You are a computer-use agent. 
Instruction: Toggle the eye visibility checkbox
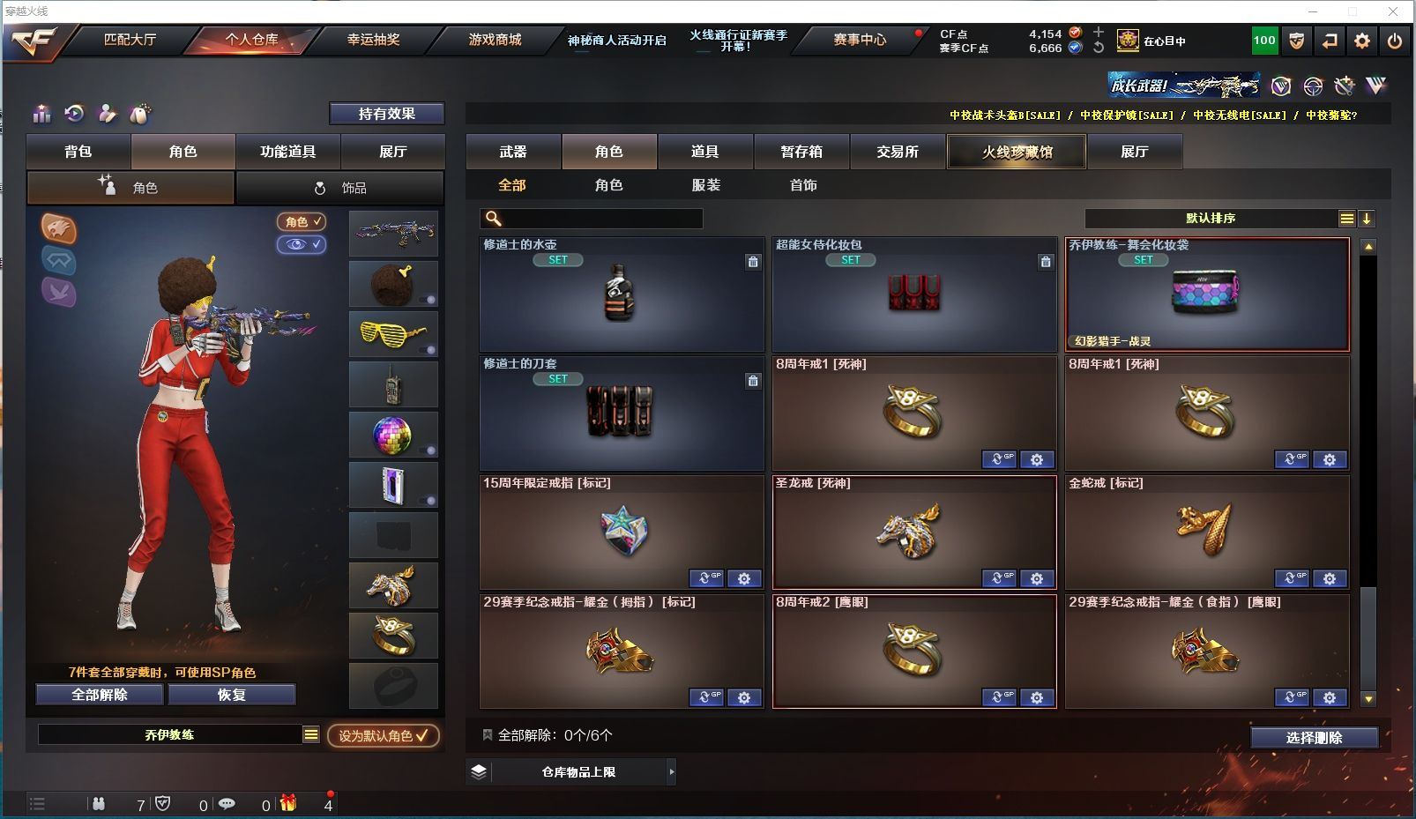click(x=302, y=244)
